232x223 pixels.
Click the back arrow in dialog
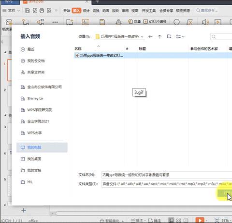tap(150, 37)
